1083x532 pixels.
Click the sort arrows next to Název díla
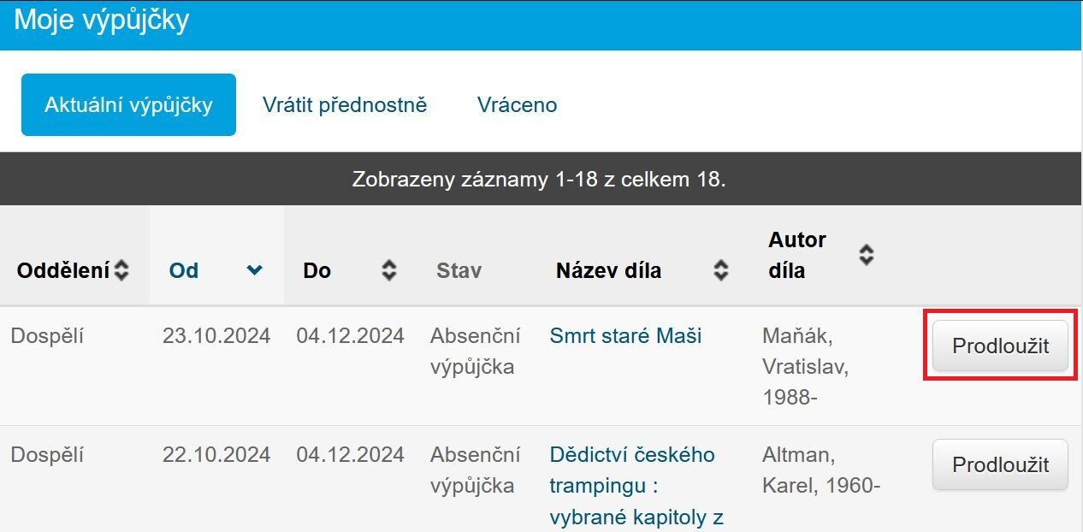tap(721, 271)
